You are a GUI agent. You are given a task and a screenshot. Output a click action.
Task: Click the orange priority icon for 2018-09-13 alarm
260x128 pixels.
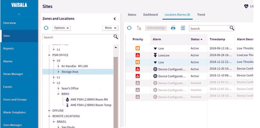(x=138, y=48)
